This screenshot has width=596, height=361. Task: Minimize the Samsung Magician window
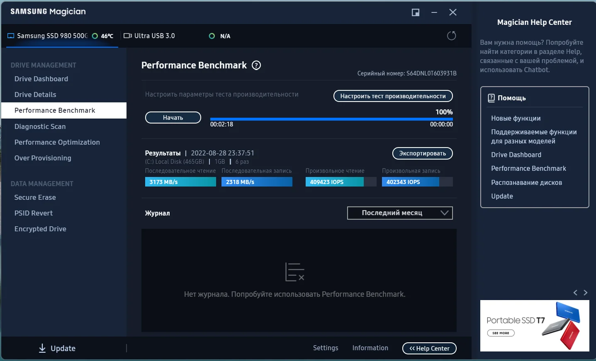click(434, 12)
